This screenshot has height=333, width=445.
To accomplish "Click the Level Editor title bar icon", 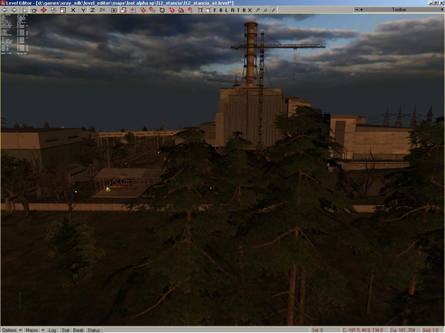I will (3, 3).
